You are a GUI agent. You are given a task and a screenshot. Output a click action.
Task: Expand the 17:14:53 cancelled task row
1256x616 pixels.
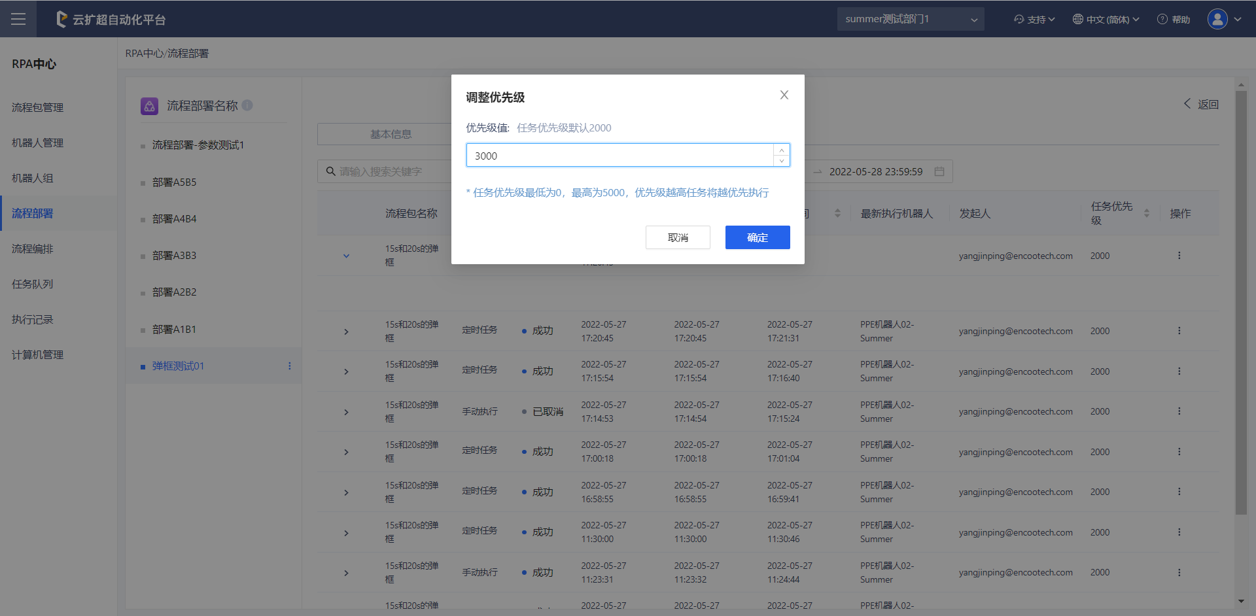coord(346,412)
